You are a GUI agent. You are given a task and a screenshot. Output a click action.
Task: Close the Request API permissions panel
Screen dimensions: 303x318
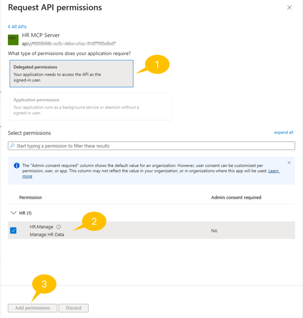[289, 7]
